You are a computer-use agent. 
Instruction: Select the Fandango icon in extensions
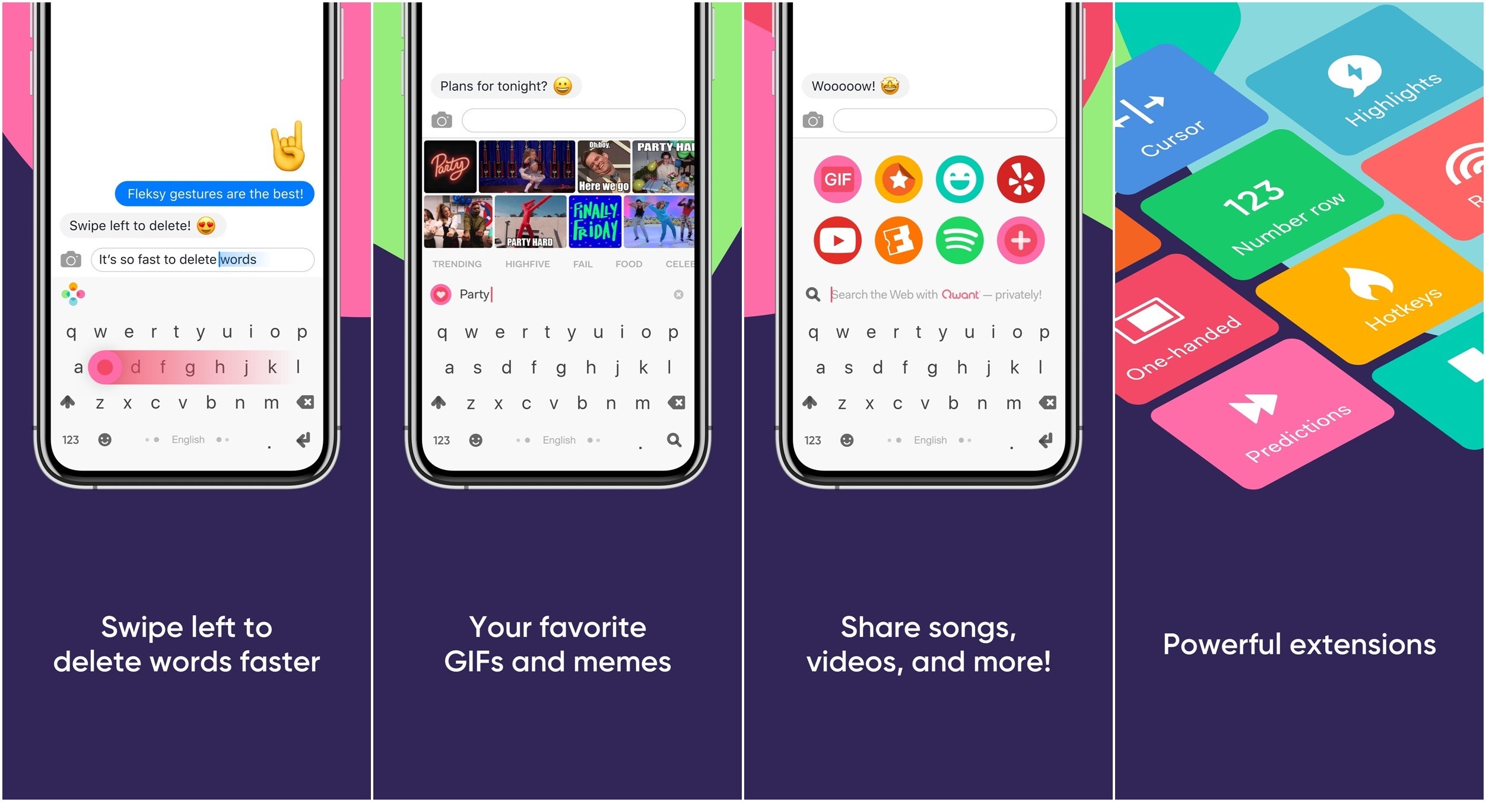coord(897,240)
